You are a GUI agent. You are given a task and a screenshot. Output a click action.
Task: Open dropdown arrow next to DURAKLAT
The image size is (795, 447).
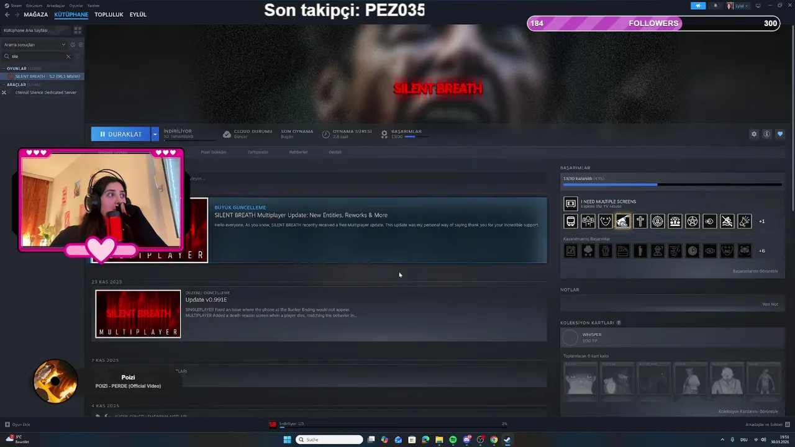coord(155,134)
